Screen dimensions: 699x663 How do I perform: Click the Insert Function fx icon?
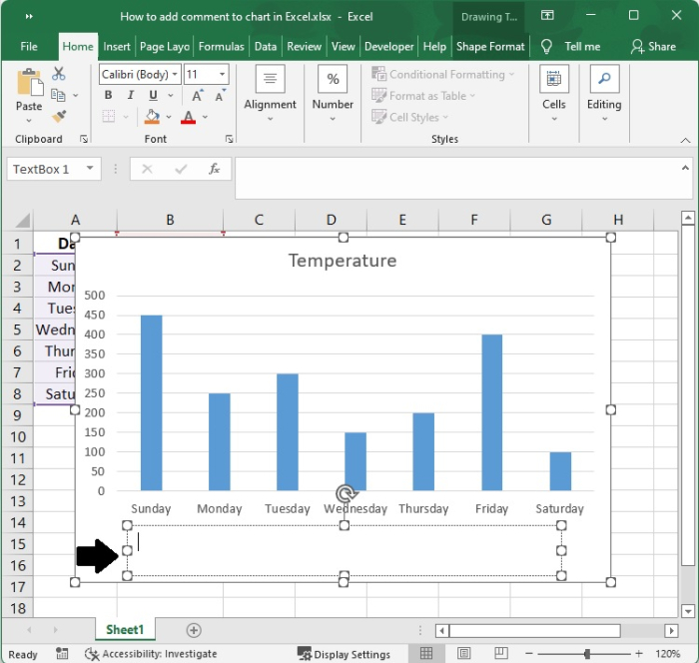pos(214,169)
